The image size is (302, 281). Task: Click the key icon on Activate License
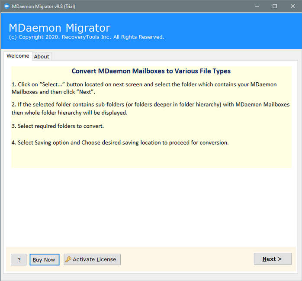[x=68, y=259]
